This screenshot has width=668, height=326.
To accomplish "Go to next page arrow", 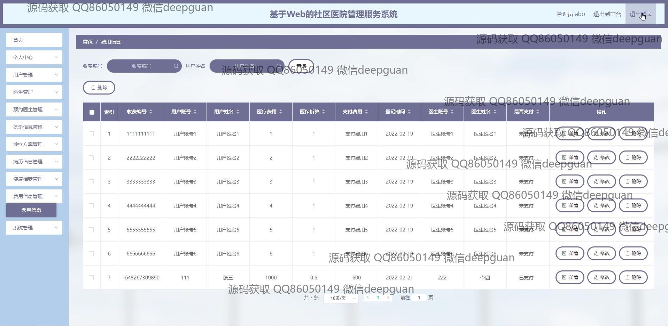I will pyautogui.click(x=388, y=298).
